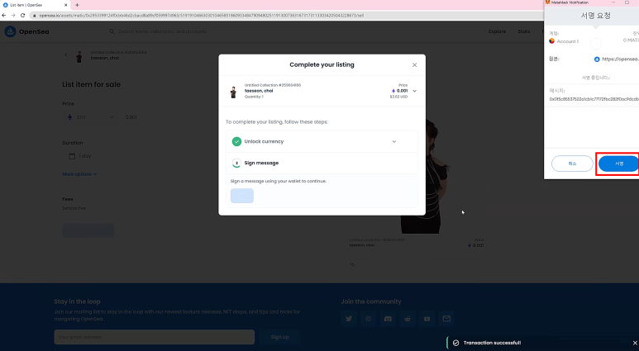Screen dimensions: 639x351
Task: Click the OpenSea logo
Action: (x=27, y=31)
